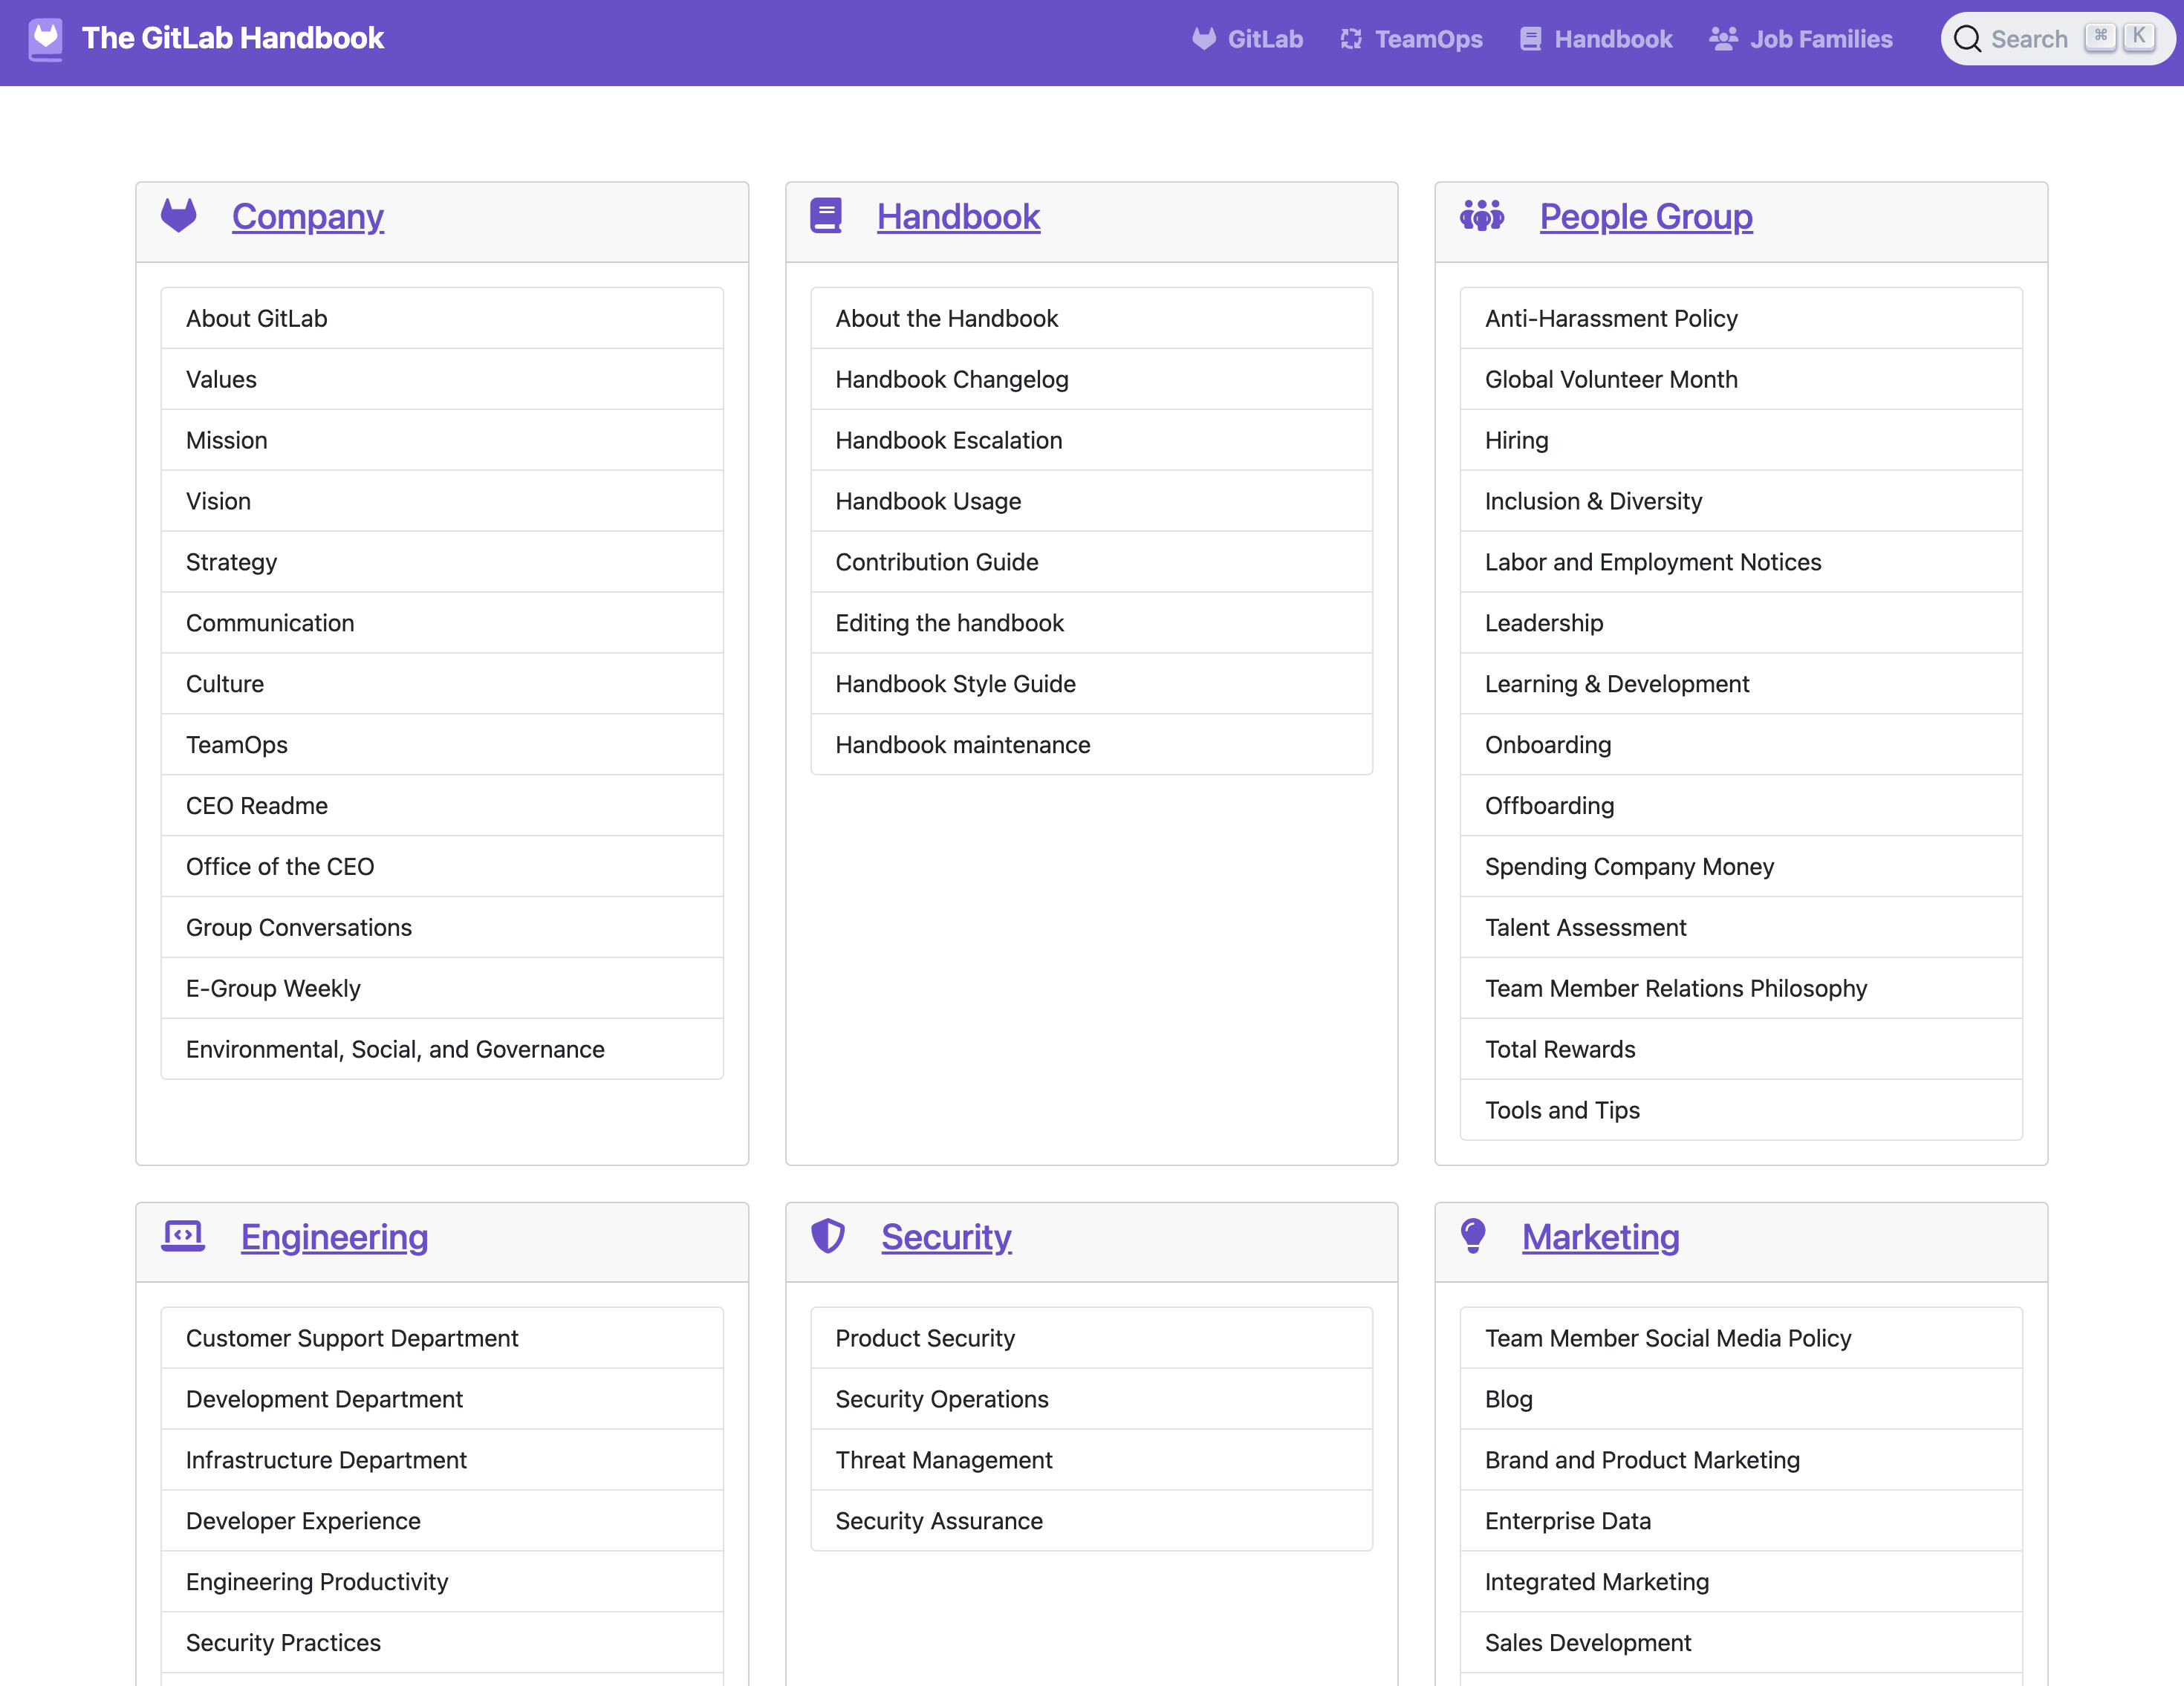
Task: Click the GitLab fox icon in the navbar
Action: (1204, 39)
